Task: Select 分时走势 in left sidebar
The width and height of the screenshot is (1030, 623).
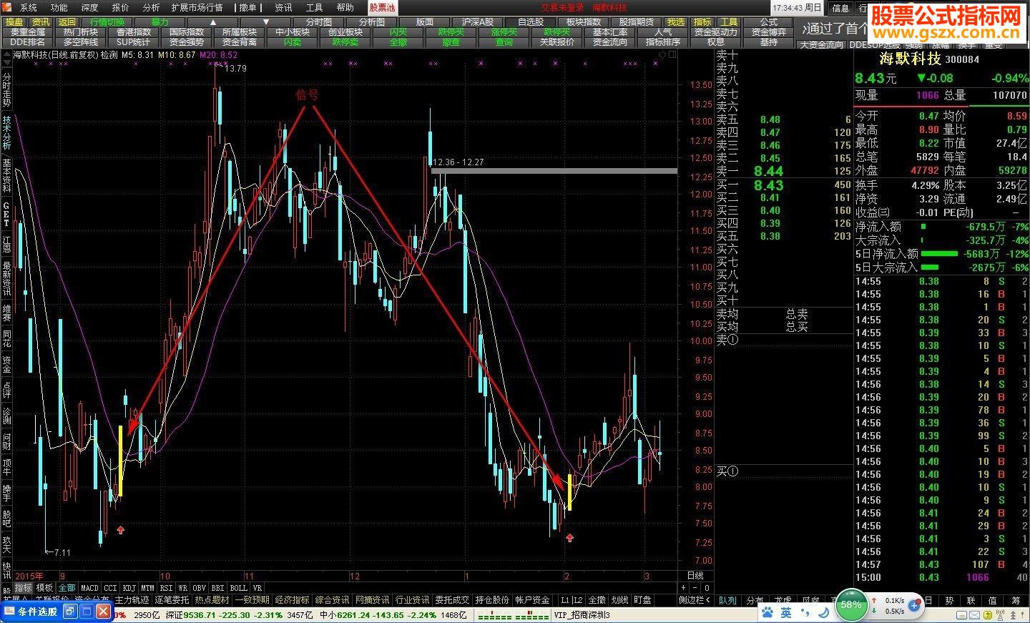Action: pos(6,89)
